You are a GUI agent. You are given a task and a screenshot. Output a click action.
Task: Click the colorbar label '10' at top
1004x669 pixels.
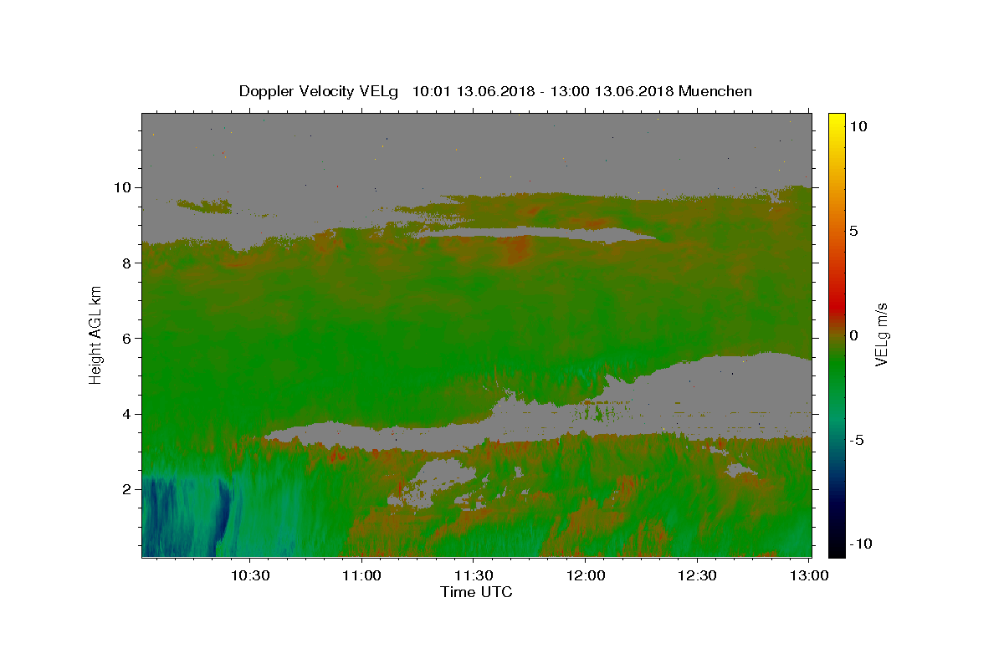pos(858,126)
